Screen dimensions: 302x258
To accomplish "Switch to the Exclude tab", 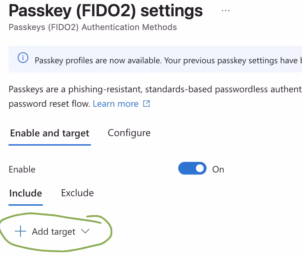I will click(x=77, y=193).
